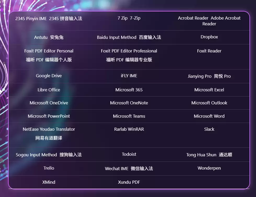Image resolution: width=256 pixels, height=197 pixels.
Task: Open the Jianying Pro entry
Action: pos(209,76)
